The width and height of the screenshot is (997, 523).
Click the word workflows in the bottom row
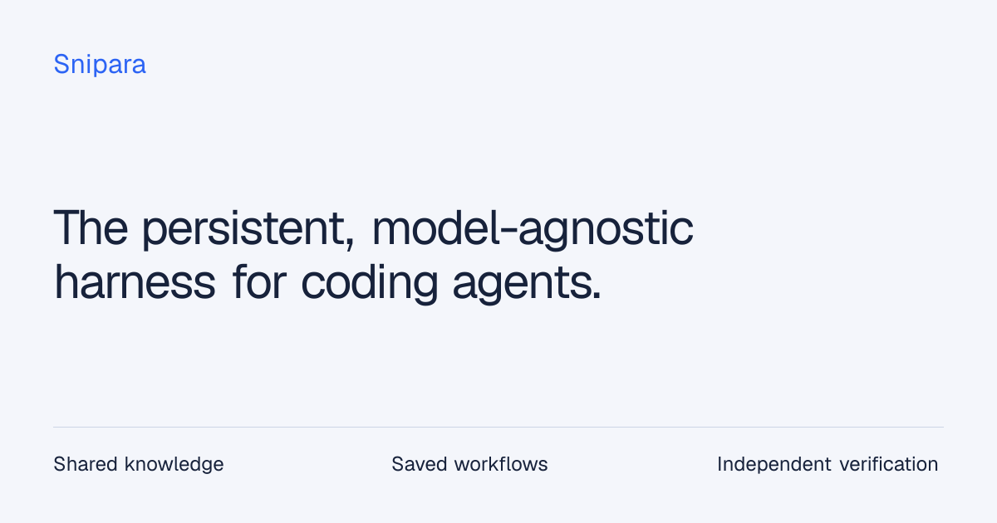(501, 464)
